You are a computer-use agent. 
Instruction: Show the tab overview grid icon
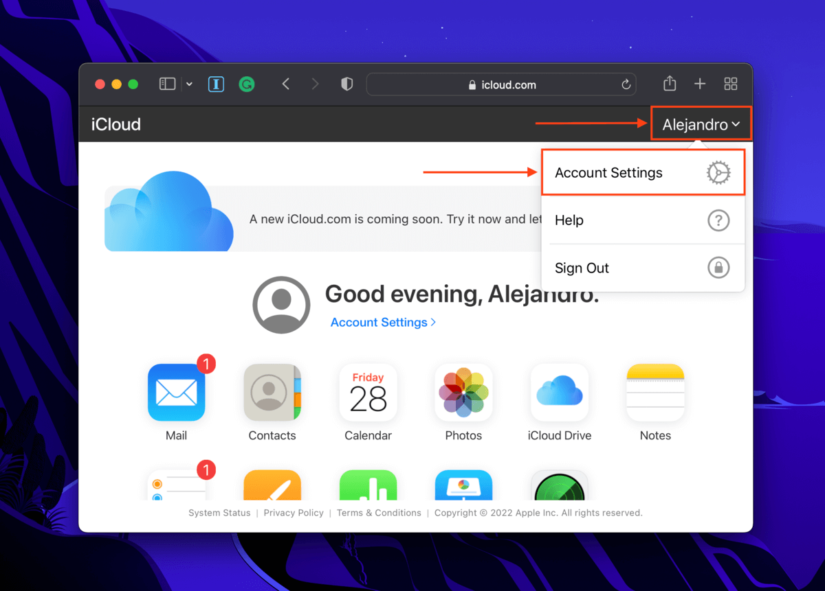click(x=731, y=84)
